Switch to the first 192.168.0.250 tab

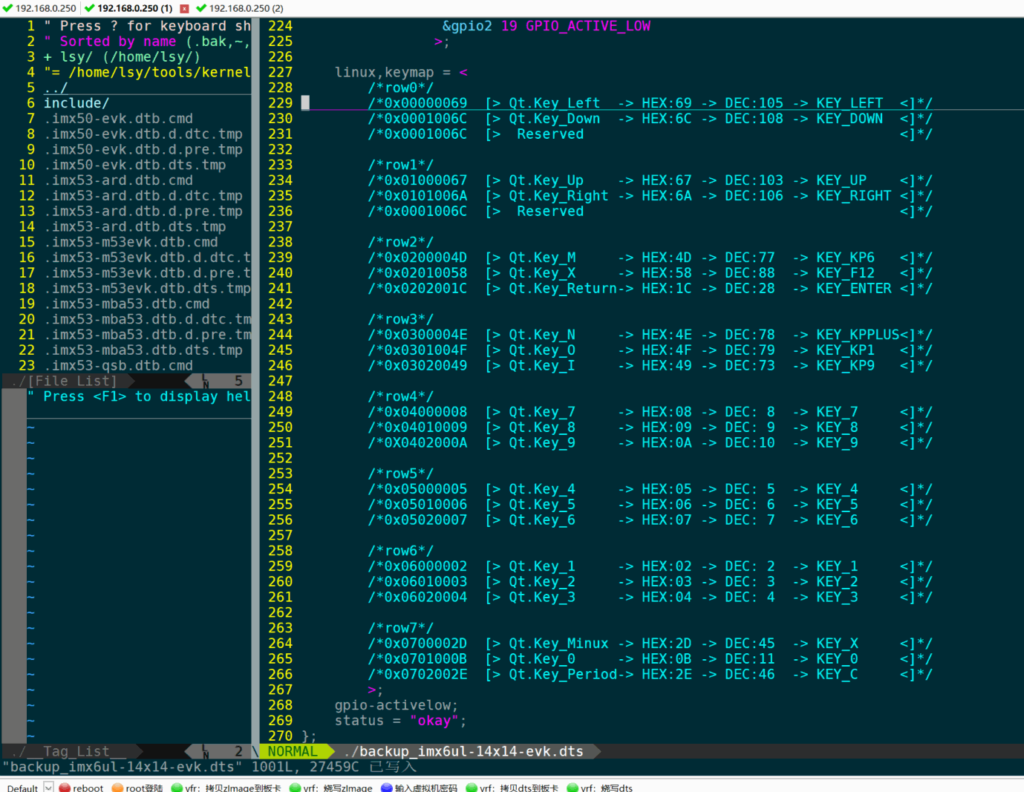coord(45,8)
